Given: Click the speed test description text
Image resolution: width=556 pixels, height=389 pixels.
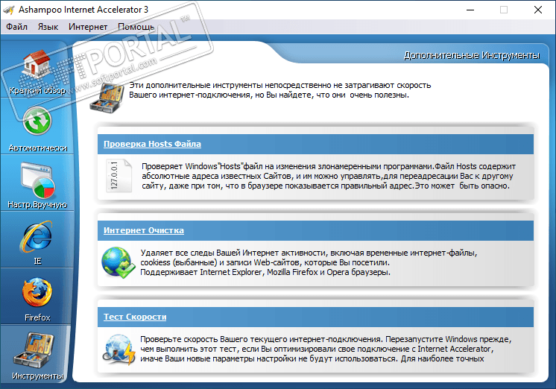Looking at the screenshot, I should click(326, 349).
